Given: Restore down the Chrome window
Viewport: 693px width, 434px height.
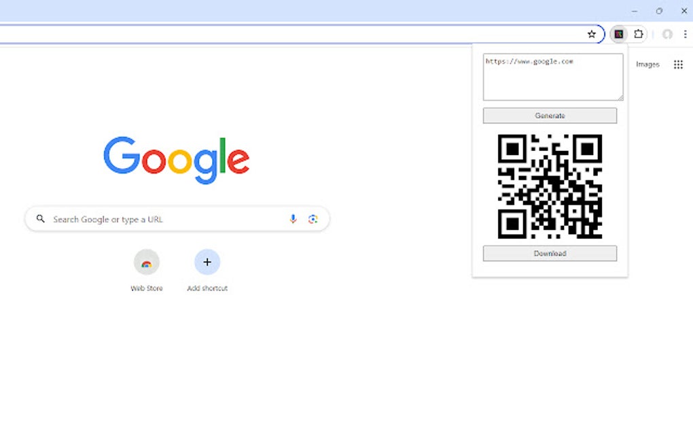Looking at the screenshot, I should (x=659, y=11).
